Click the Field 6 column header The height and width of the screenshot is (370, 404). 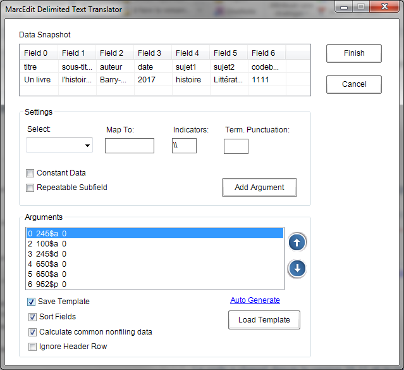pyautogui.click(x=266, y=53)
